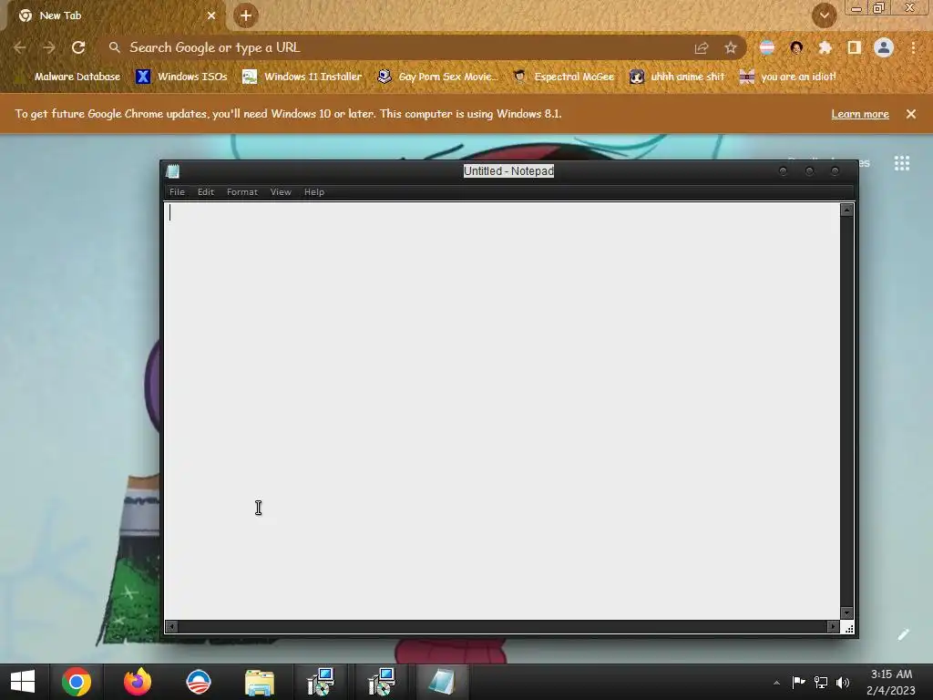Open Notepad's View menu

click(281, 191)
